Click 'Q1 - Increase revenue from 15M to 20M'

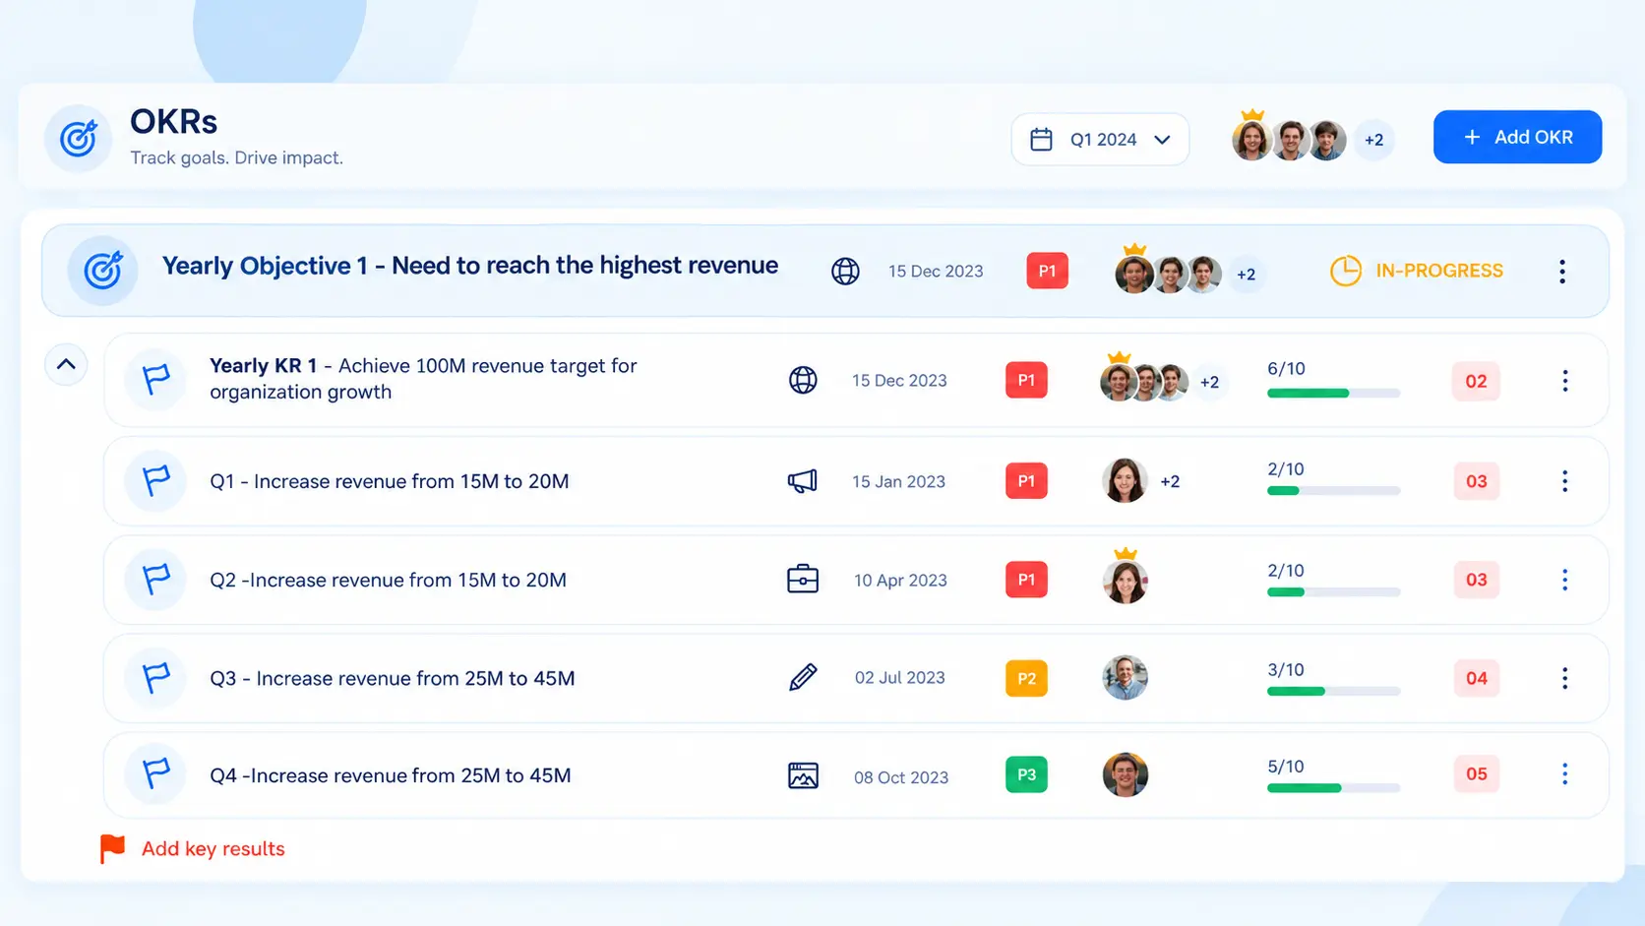point(390,481)
